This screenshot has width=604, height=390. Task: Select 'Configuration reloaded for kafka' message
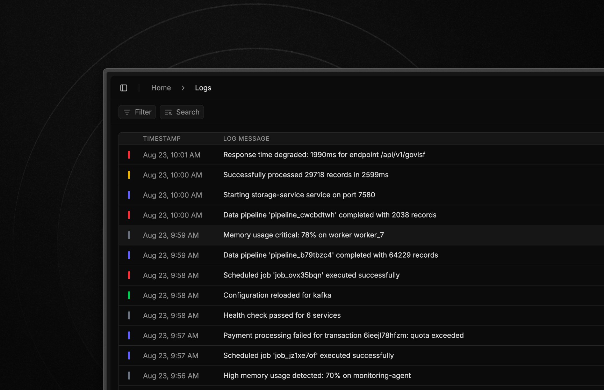[x=277, y=295]
